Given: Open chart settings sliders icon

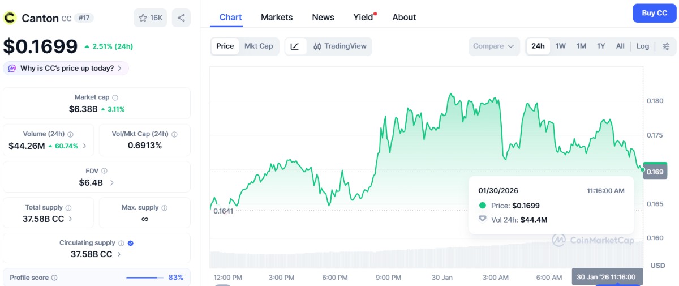Looking at the screenshot, I should coord(666,46).
